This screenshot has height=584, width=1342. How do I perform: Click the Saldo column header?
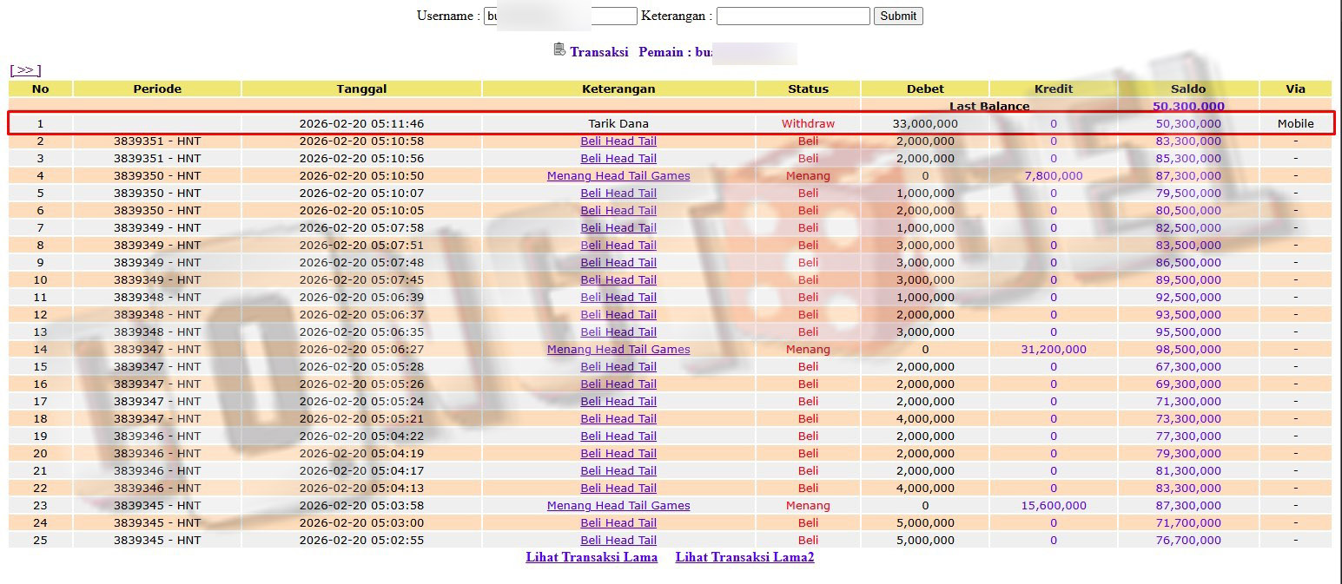1187,89
